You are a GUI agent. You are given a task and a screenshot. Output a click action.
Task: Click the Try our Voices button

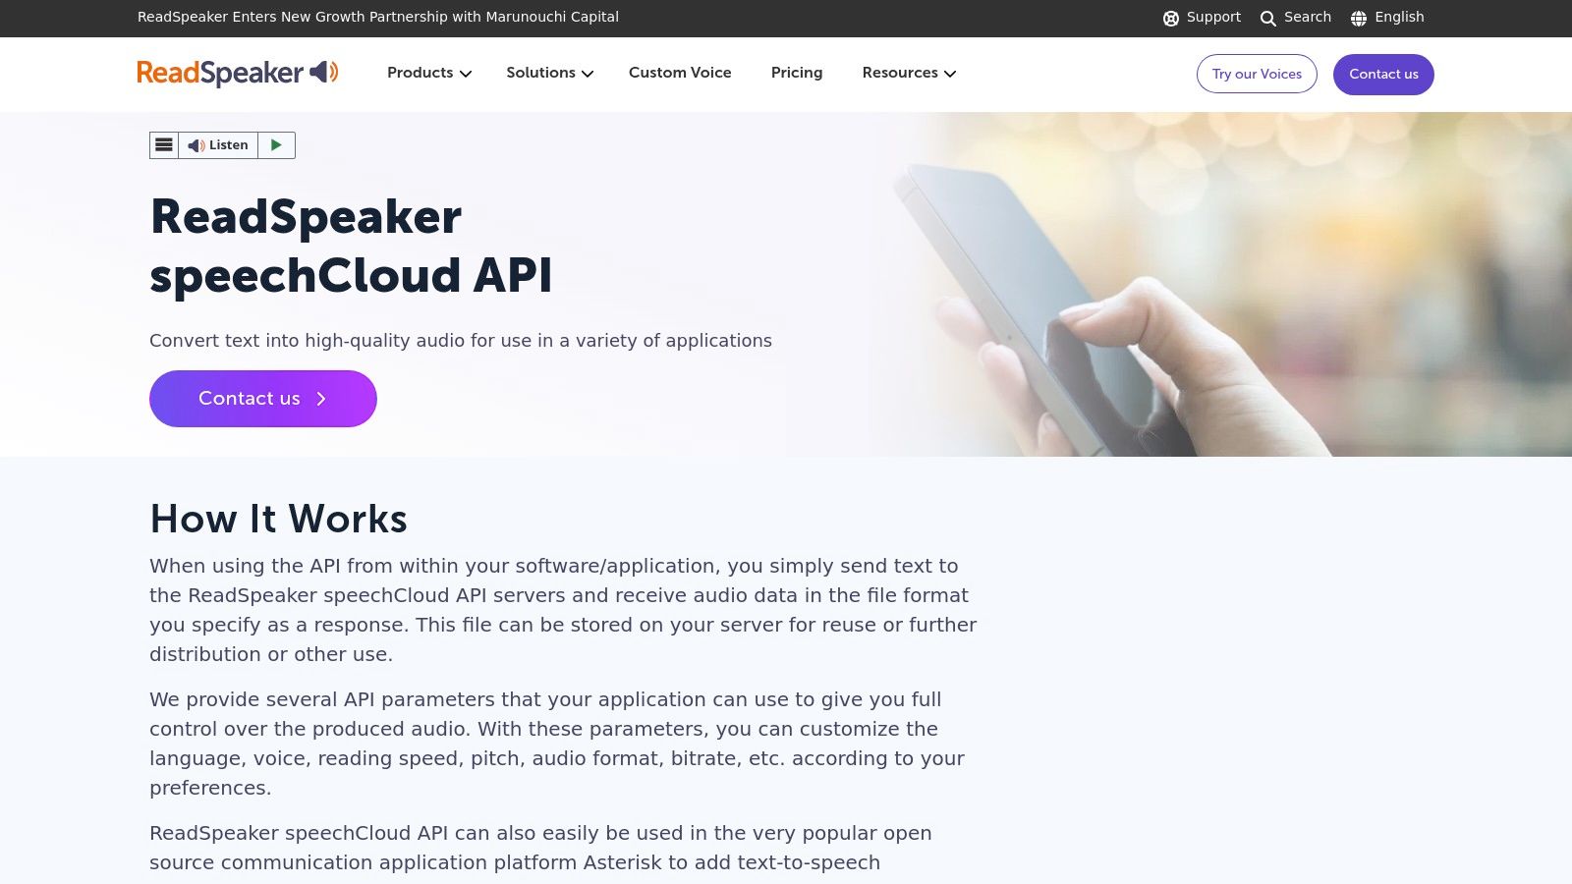[x=1257, y=74]
